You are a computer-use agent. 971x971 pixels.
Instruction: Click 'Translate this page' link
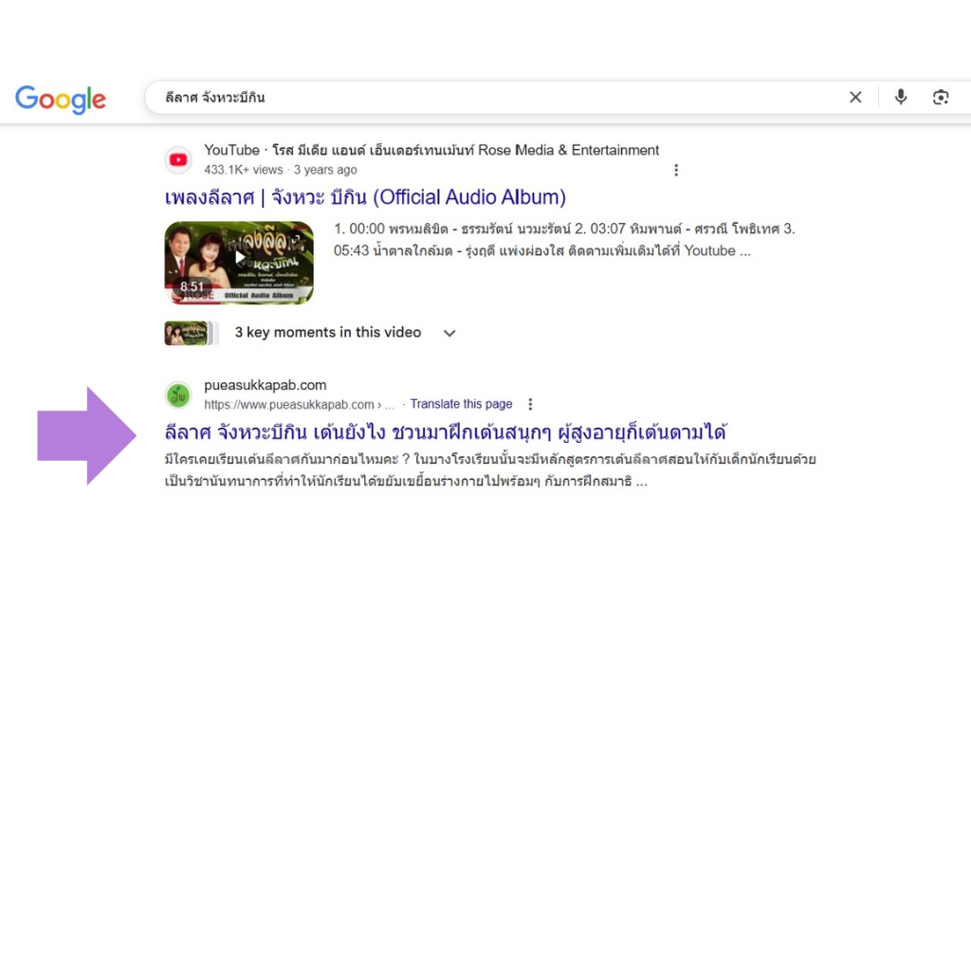[462, 404]
